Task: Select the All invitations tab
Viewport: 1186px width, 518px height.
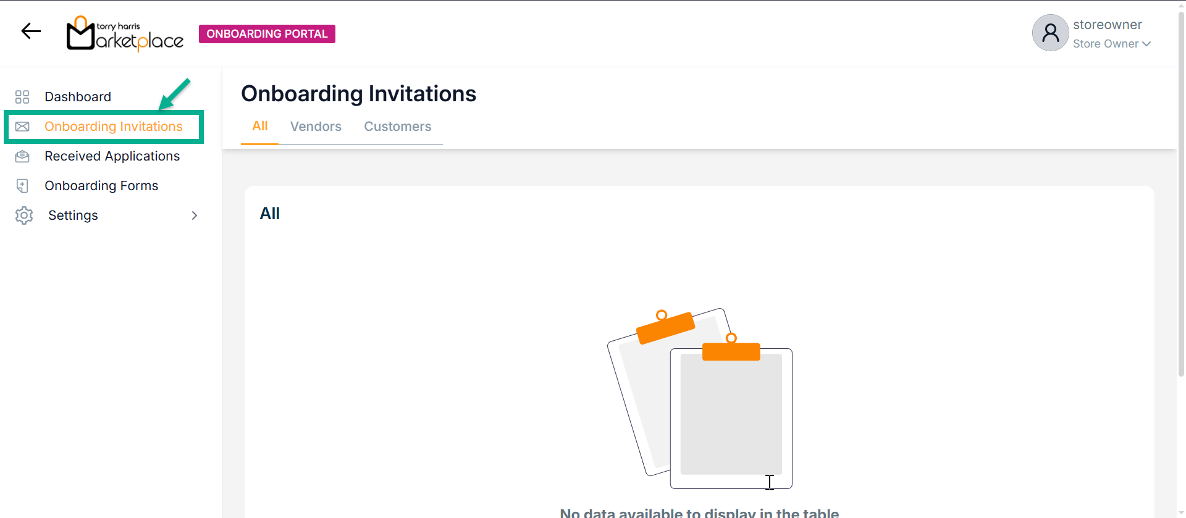Action: coord(259,126)
